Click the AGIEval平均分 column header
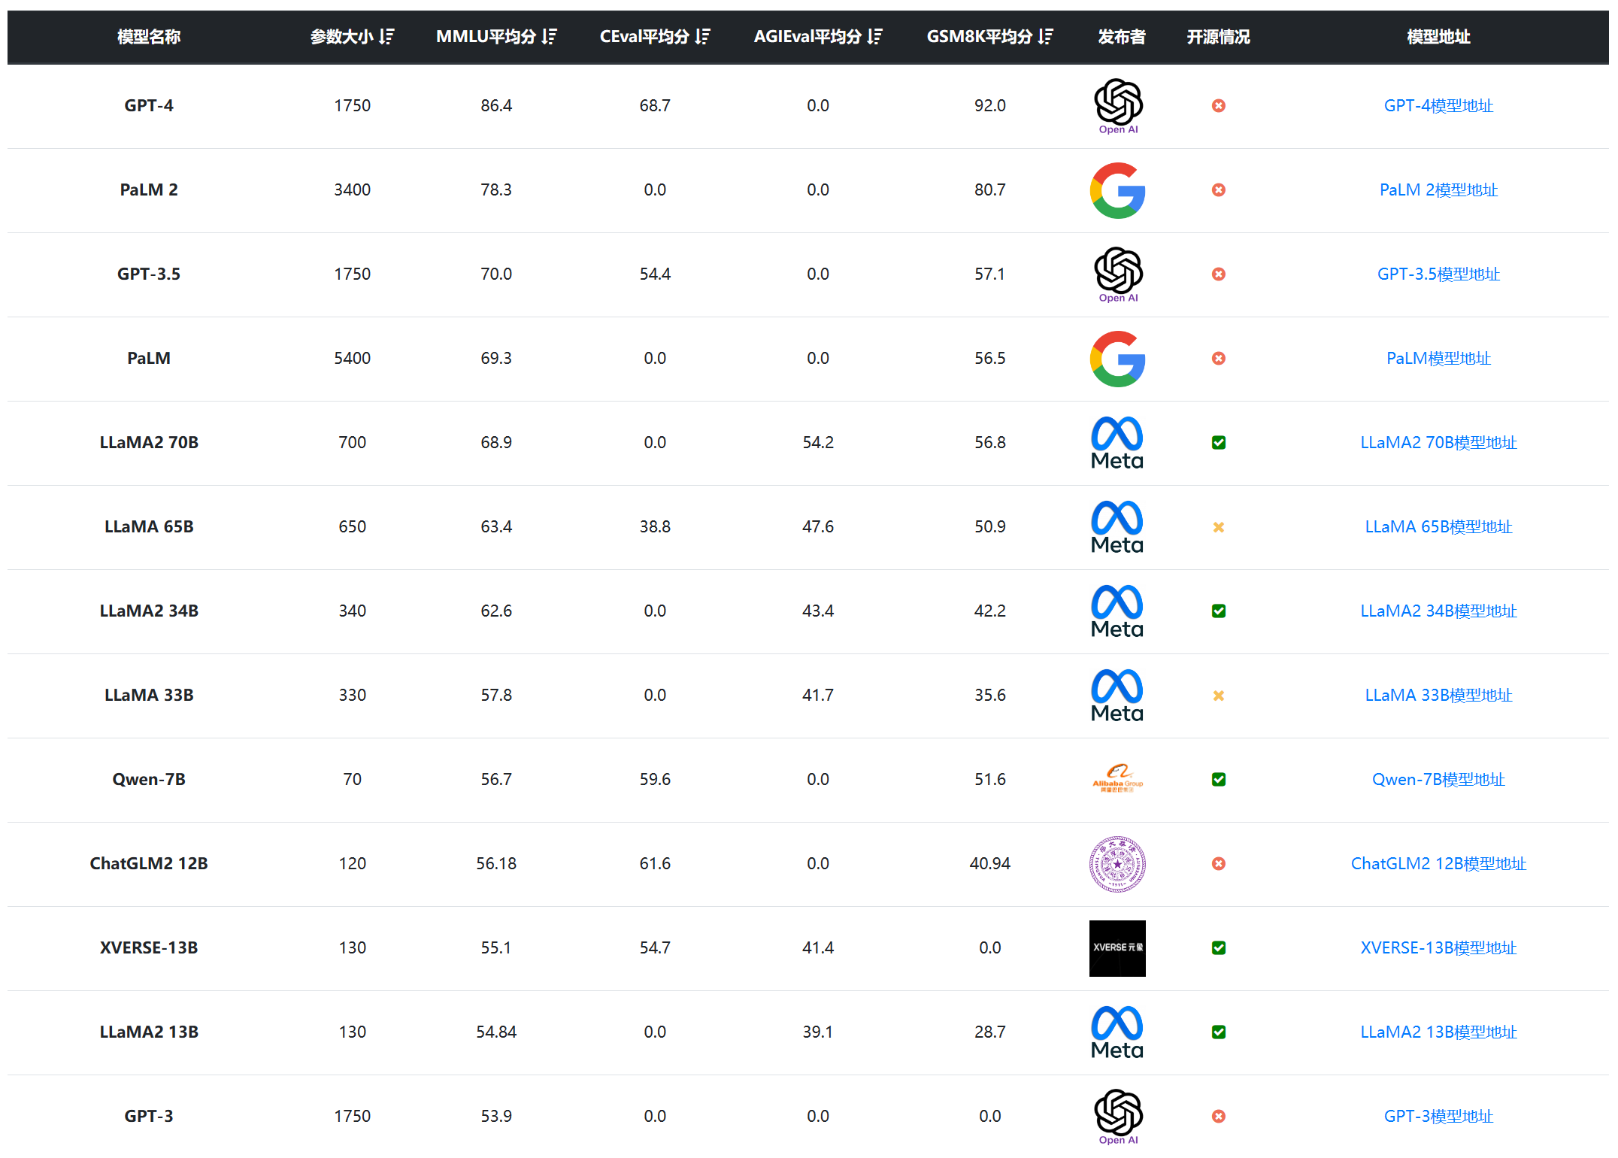This screenshot has height=1158, width=1618. (807, 36)
